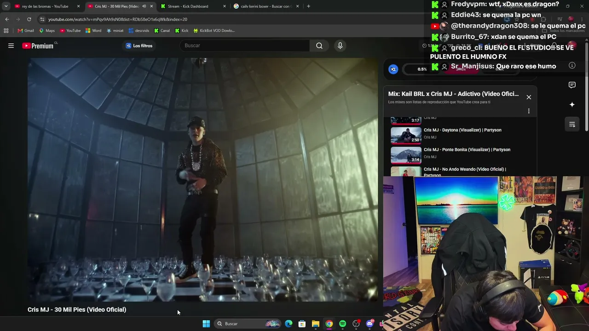Open a new browser tab
589x331 pixels.
pyautogui.click(x=308, y=6)
